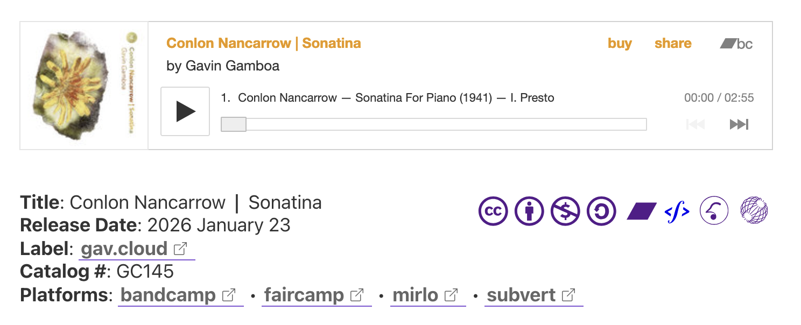Skip to the next track
Image resolution: width=801 pixels, height=325 pixels.
coord(739,125)
